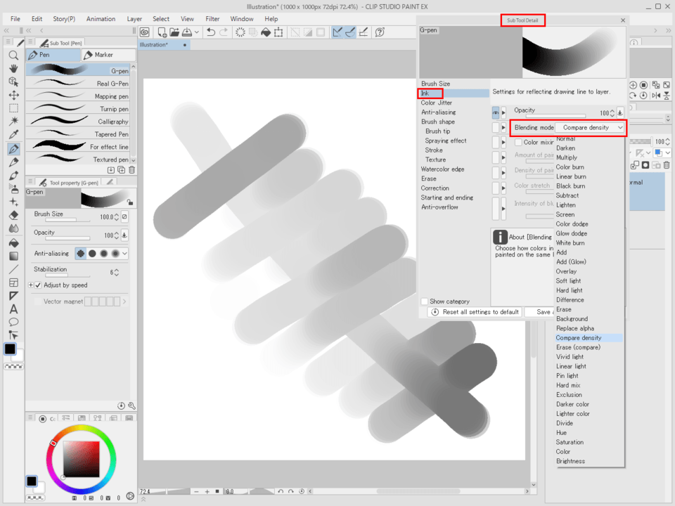675x506 pixels.
Task: Select the Fill bucket tool
Action: click(13, 243)
